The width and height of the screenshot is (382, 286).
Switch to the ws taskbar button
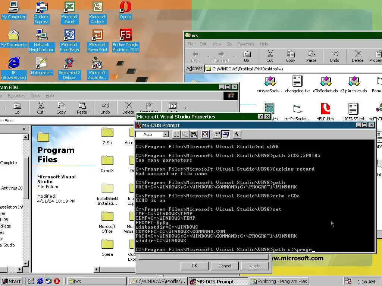point(97,282)
